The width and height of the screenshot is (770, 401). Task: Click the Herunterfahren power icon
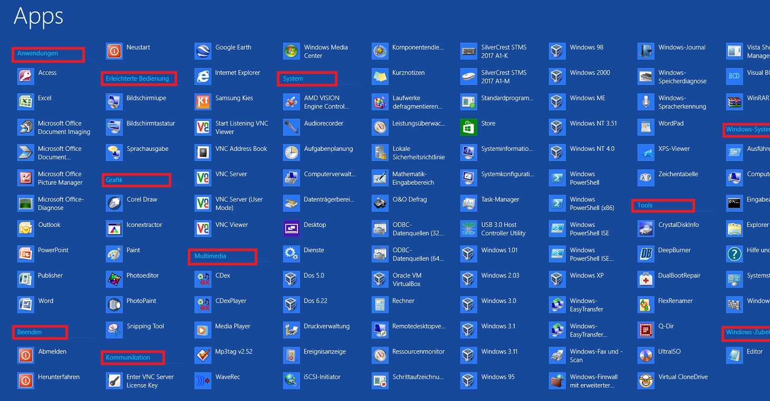(25, 380)
